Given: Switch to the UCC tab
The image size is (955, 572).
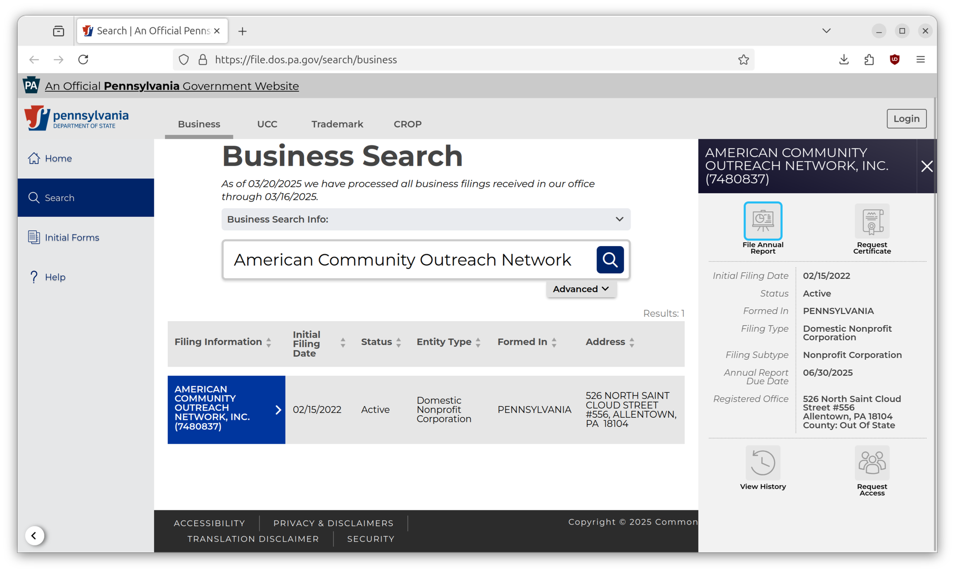Looking at the screenshot, I should tap(267, 124).
